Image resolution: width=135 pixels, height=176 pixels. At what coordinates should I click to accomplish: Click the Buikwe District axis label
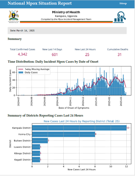(x=22, y=141)
